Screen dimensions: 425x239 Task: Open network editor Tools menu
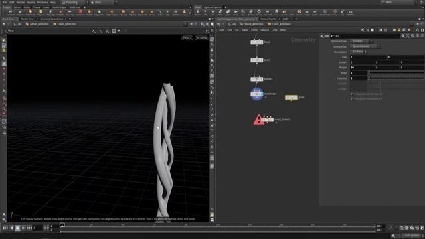pyautogui.click(x=254, y=30)
